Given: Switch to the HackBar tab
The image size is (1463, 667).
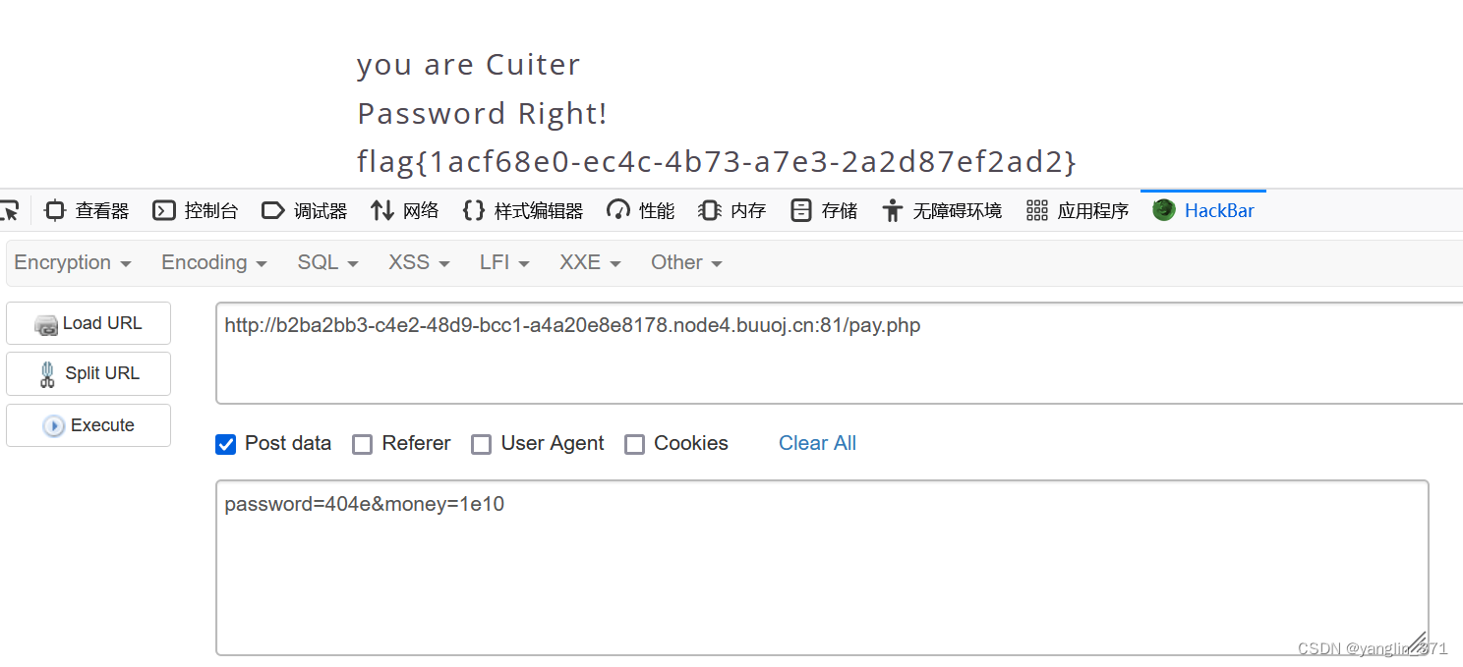Looking at the screenshot, I should [1202, 209].
